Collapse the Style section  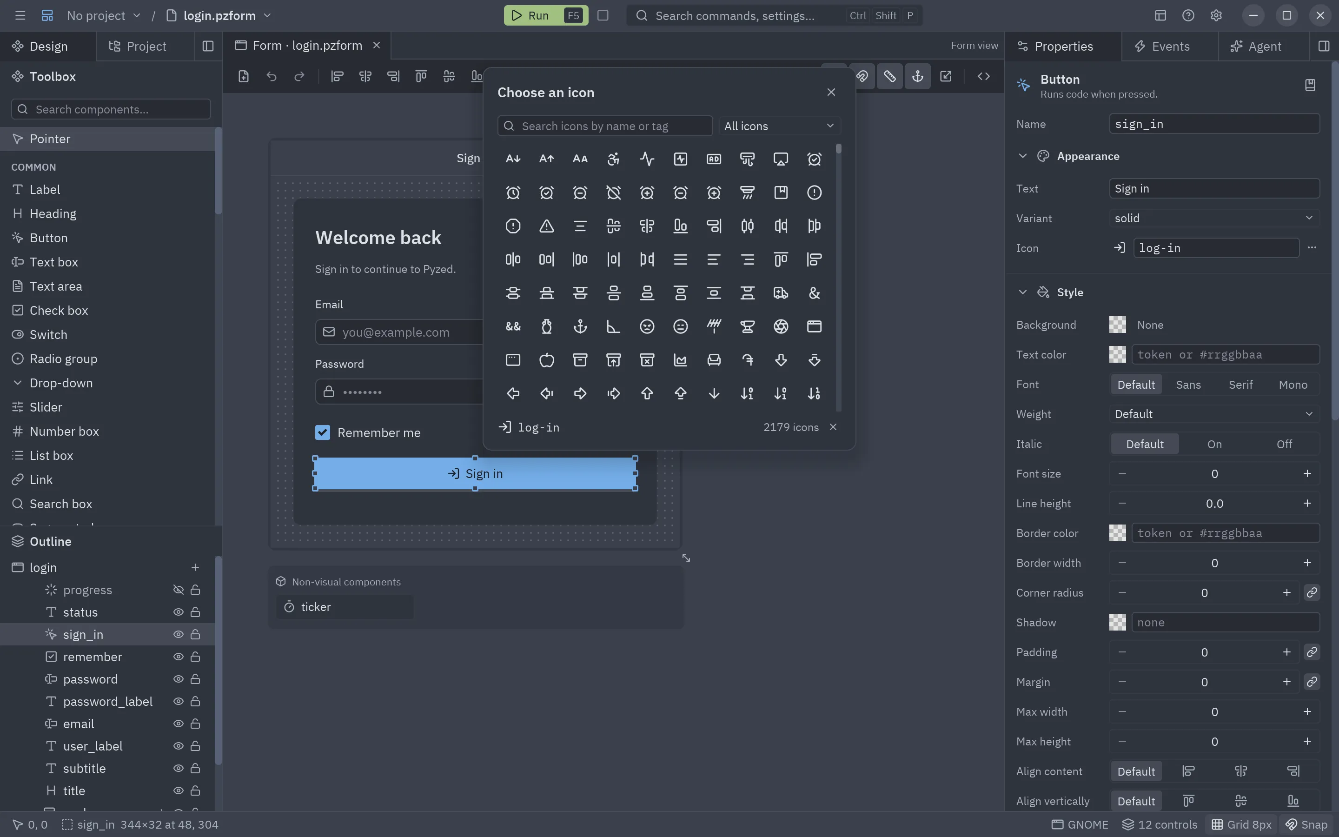click(1022, 292)
